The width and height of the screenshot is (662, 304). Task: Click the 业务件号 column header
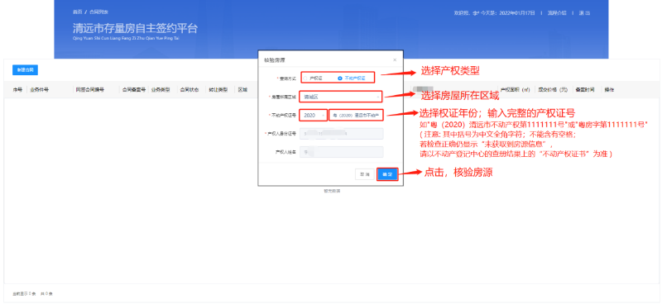tap(39, 90)
